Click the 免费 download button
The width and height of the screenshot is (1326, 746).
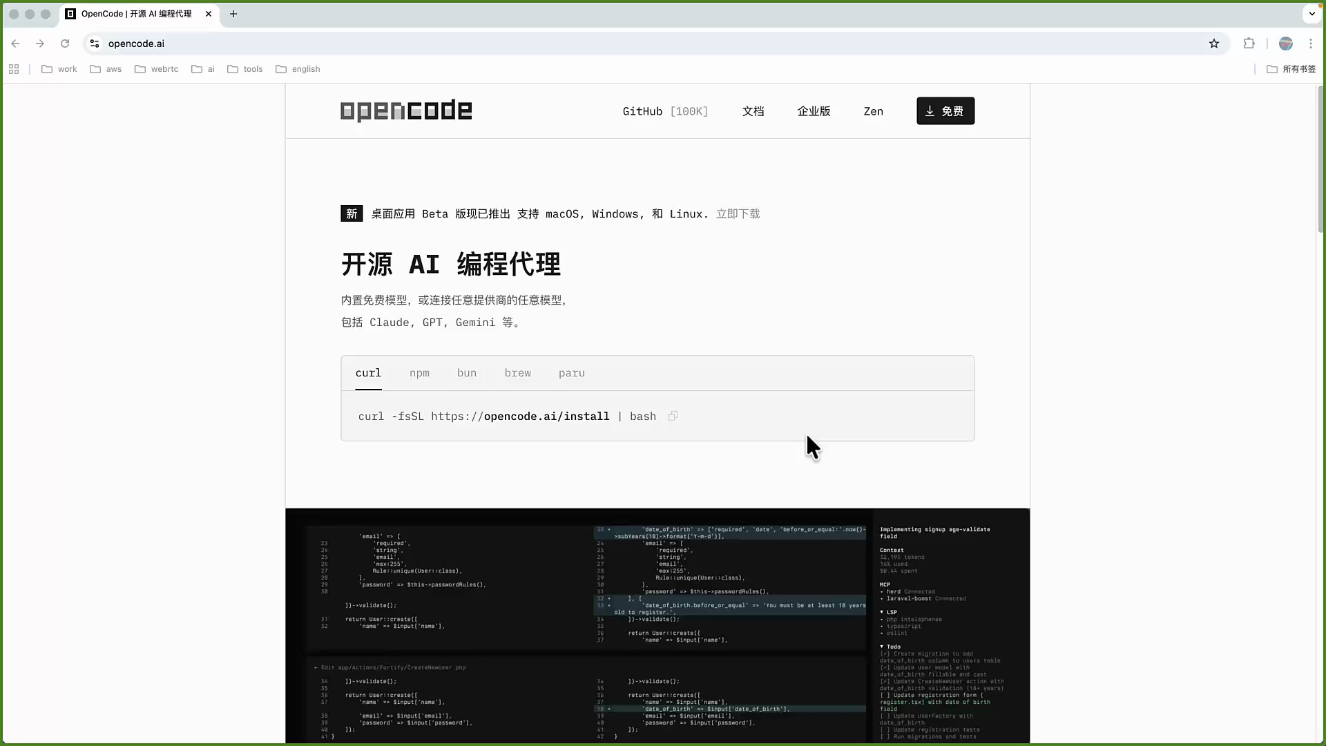pos(945,111)
